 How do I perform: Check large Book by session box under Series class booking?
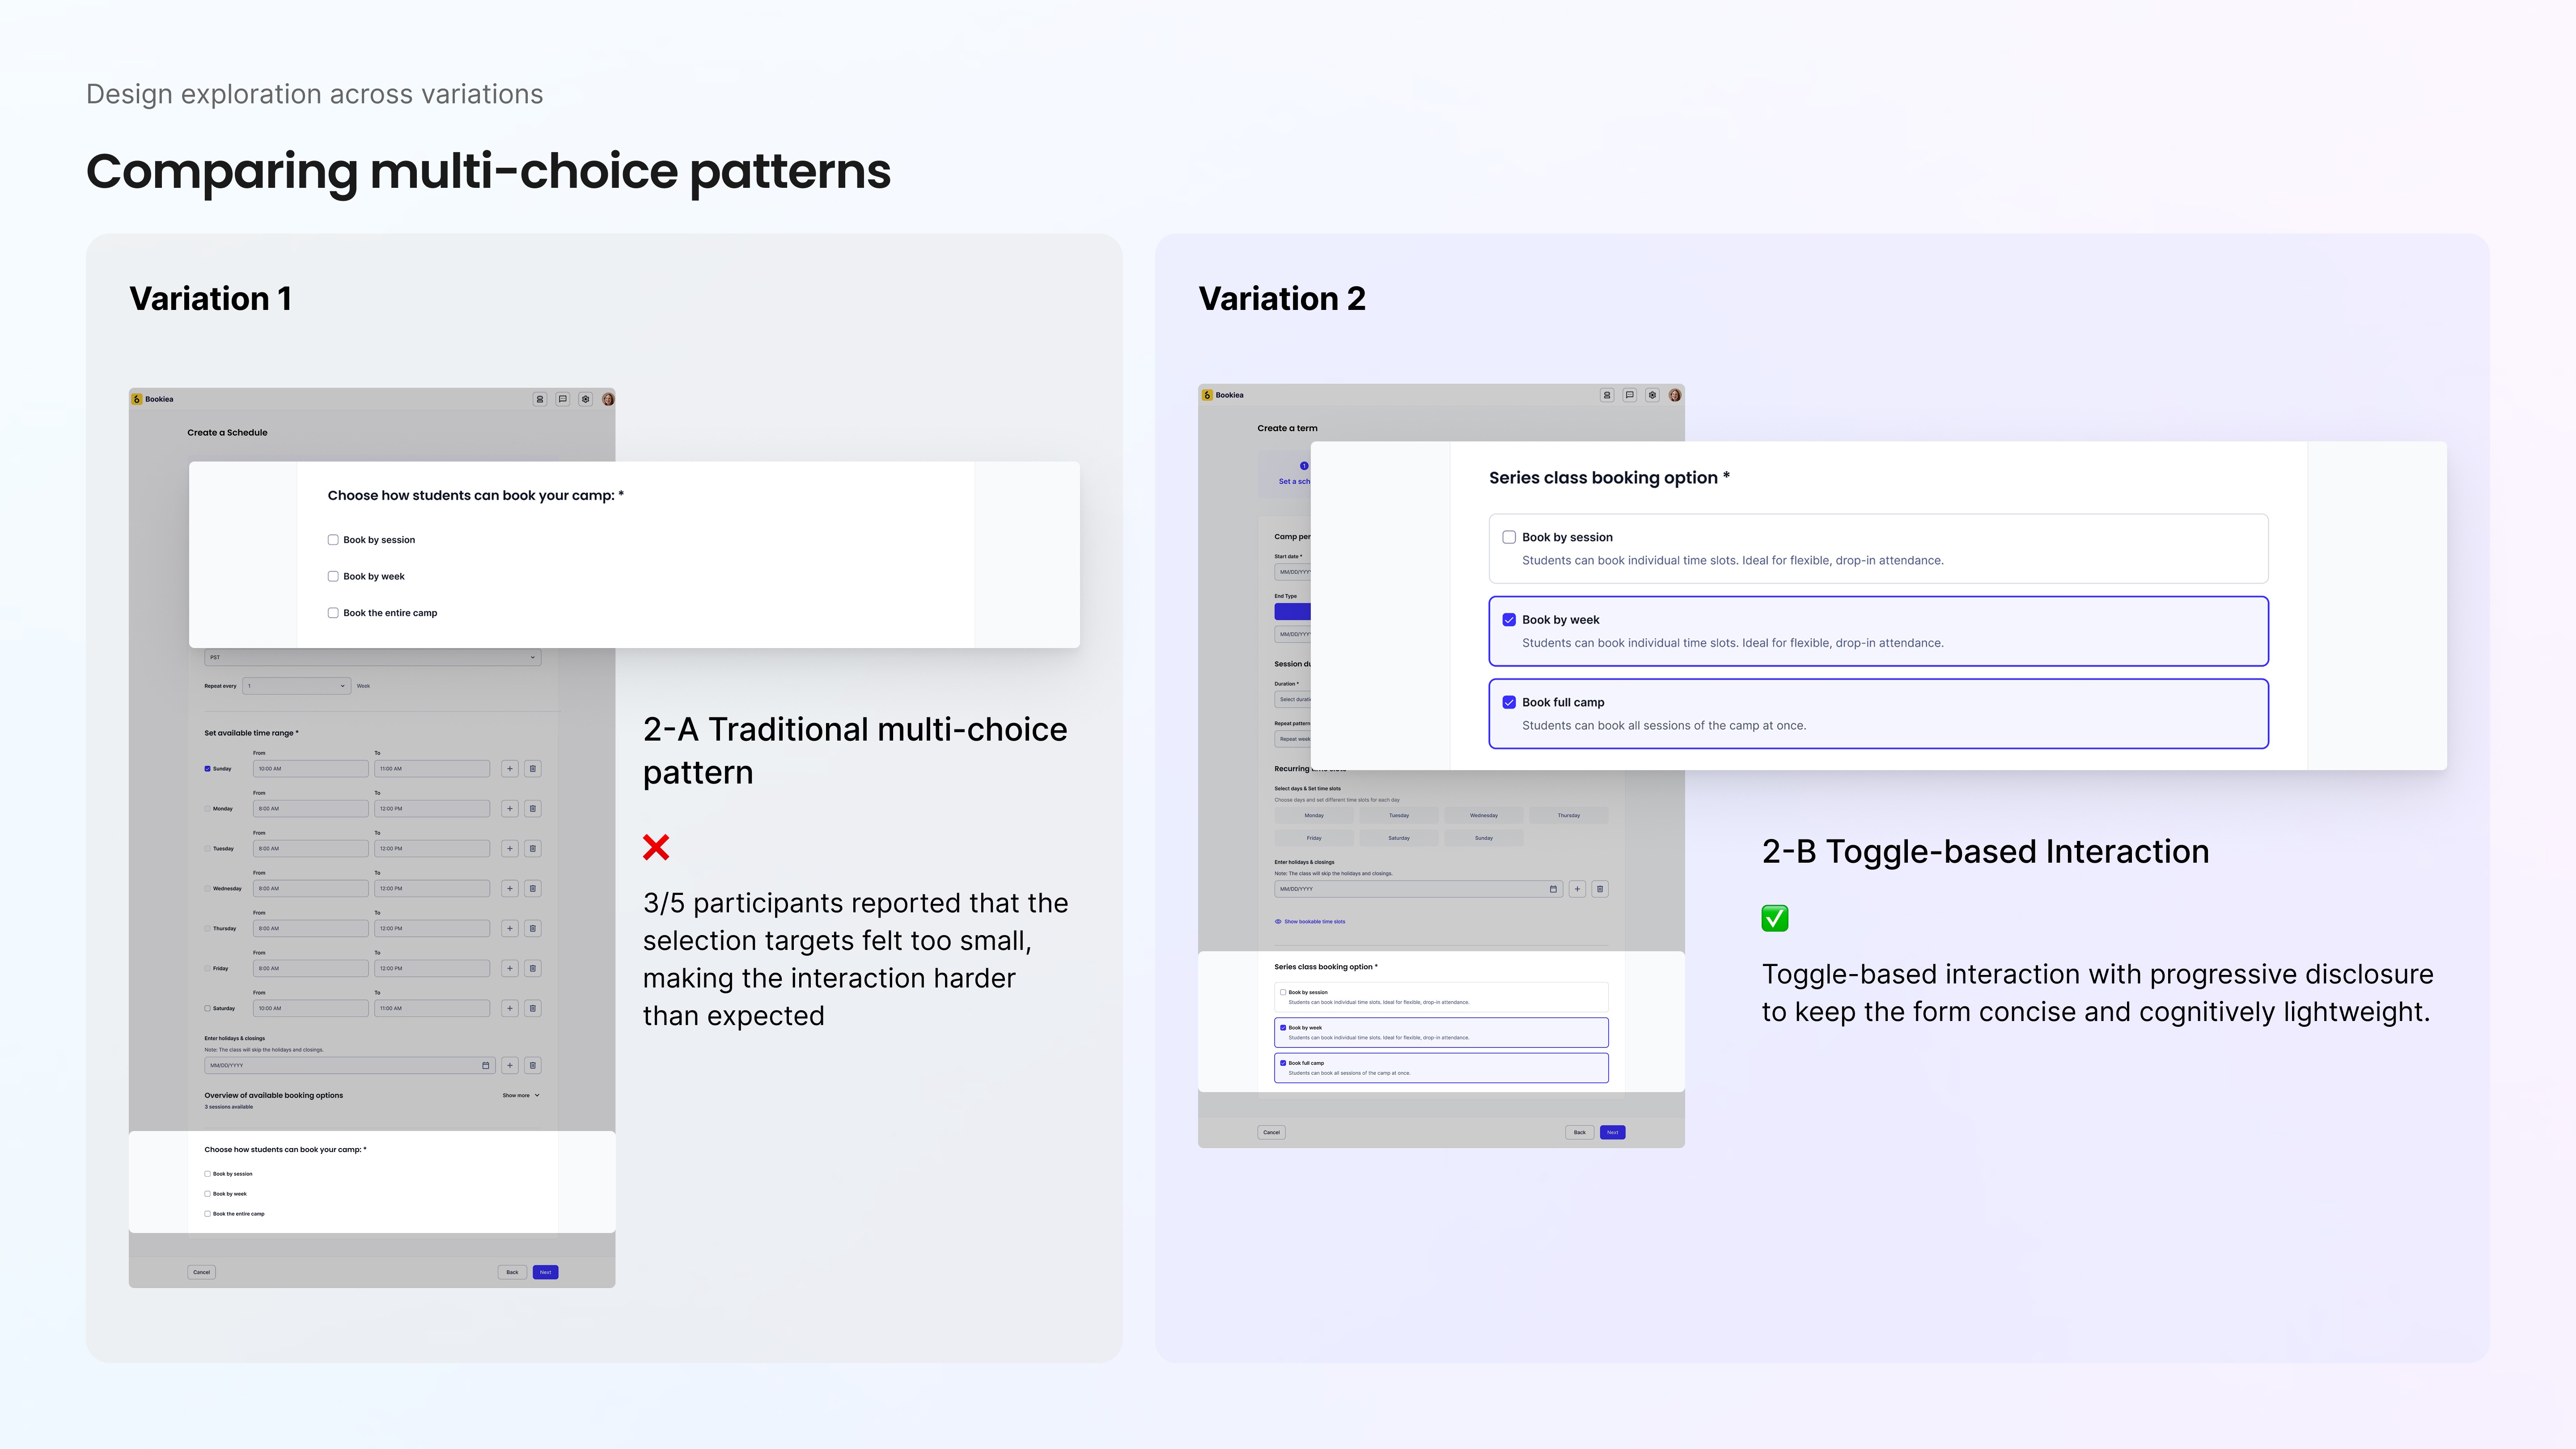tap(1509, 537)
